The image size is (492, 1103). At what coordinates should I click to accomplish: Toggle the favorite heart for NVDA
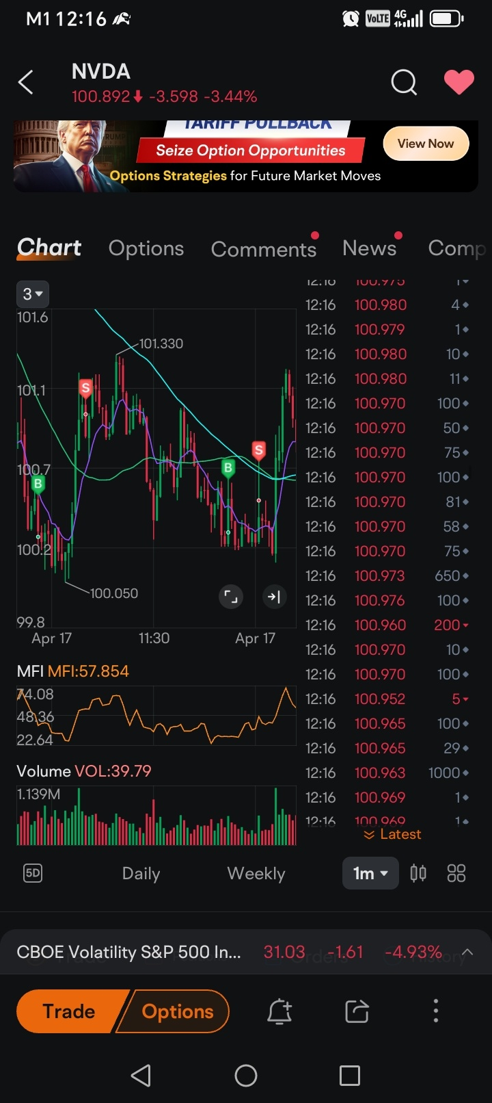click(459, 82)
